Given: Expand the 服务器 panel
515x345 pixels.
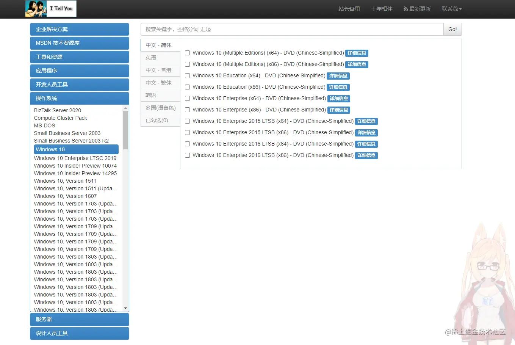Looking at the screenshot, I should tap(80, 319).
